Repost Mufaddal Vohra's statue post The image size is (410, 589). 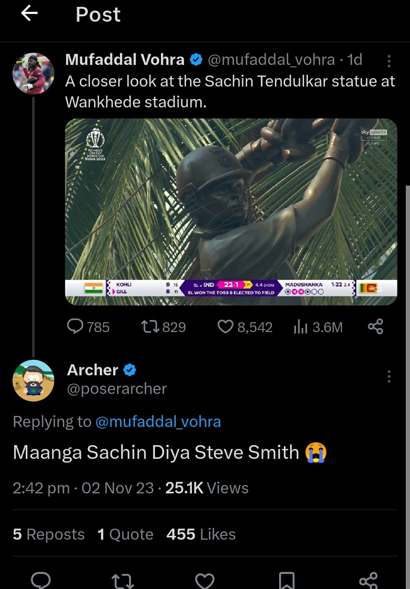[x=150, y=326]
